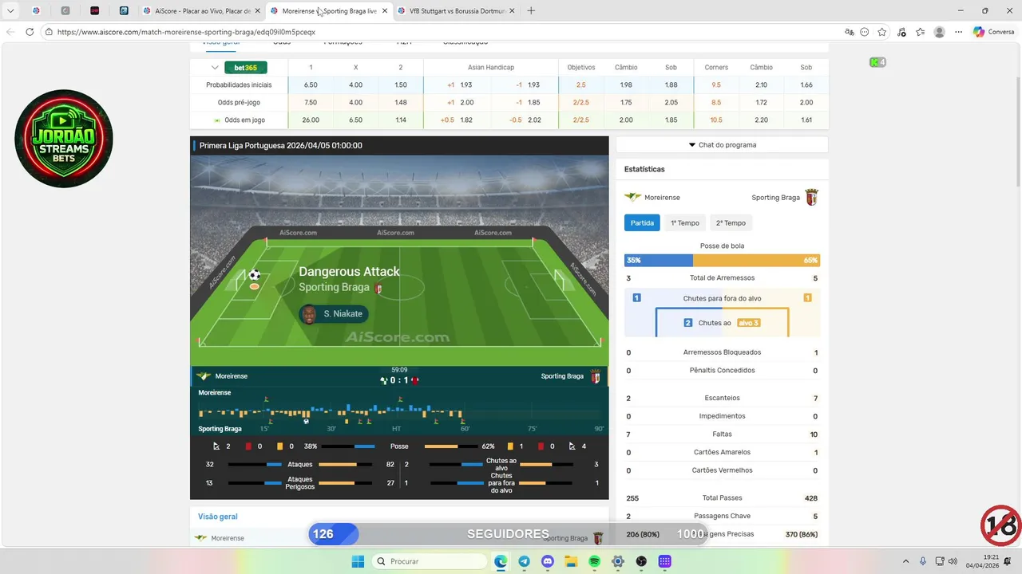Screen dimensions: 1022x574
Task: Click initial away odds 1.50
Action: pos(401,85)
